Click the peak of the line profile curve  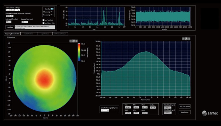pos(146,52)
